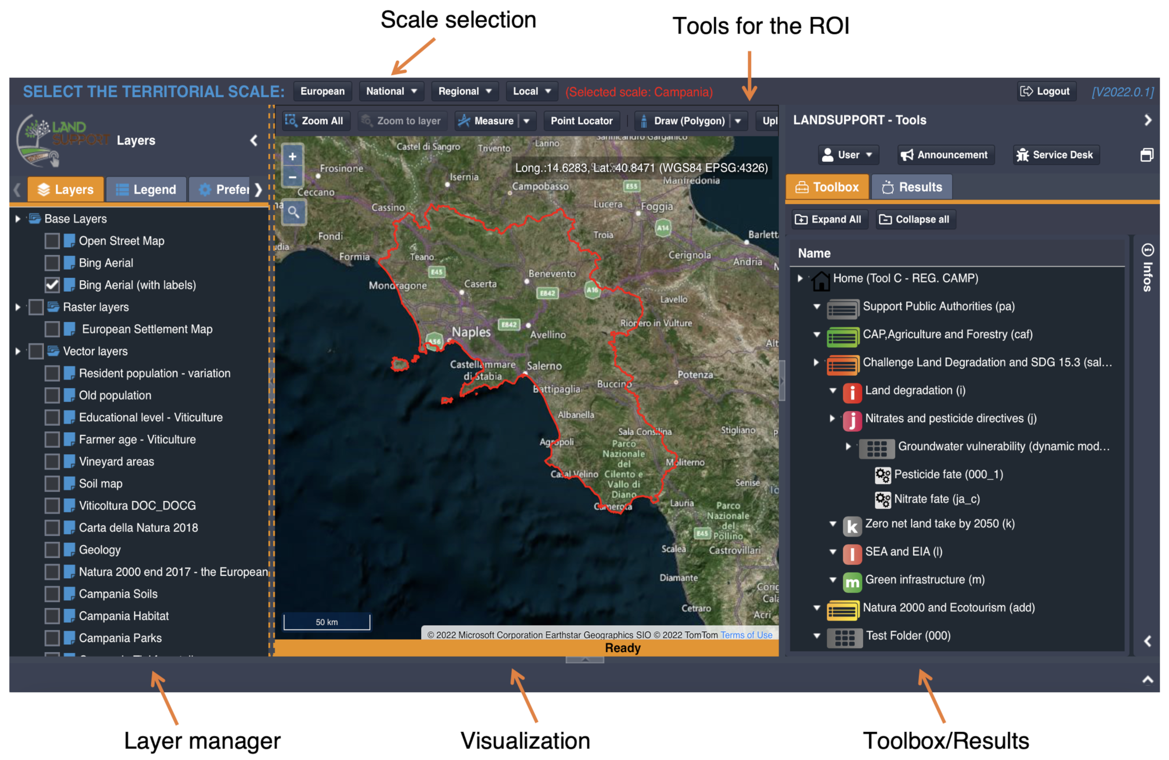Open the Terms of Use link

click(746, 635)
